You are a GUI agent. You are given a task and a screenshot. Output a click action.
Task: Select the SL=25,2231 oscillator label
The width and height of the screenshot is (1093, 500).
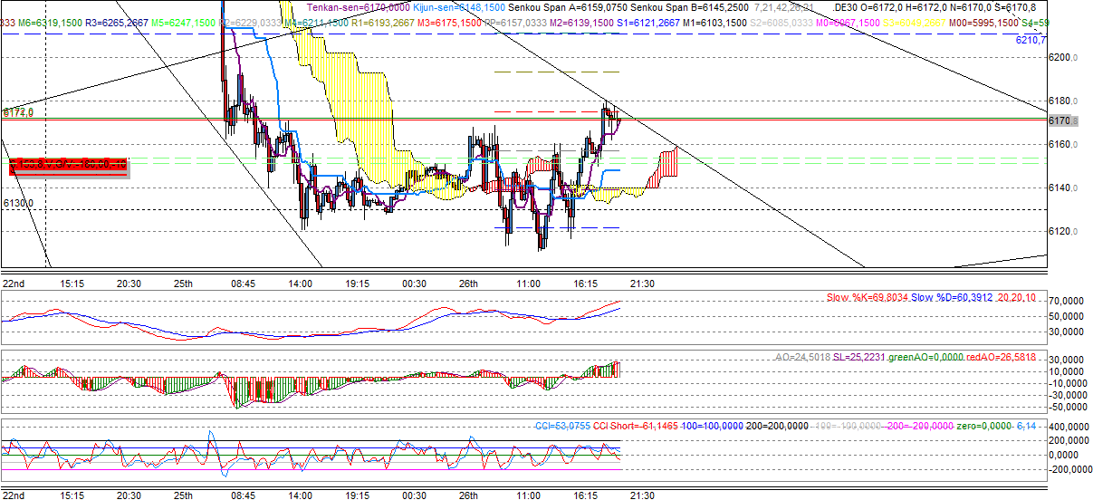tap(858, 357)
